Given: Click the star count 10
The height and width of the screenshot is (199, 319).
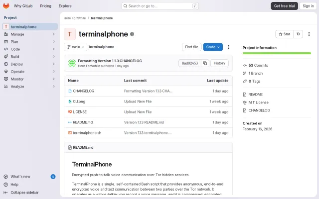Looking at the screenshot, I should point(298,34).
